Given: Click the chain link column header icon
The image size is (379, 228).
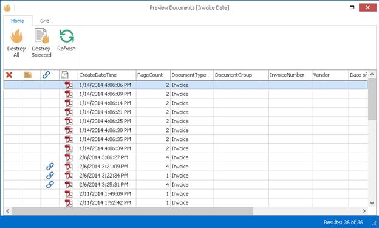Looking at the screenshot, I should tap(46, 75).
